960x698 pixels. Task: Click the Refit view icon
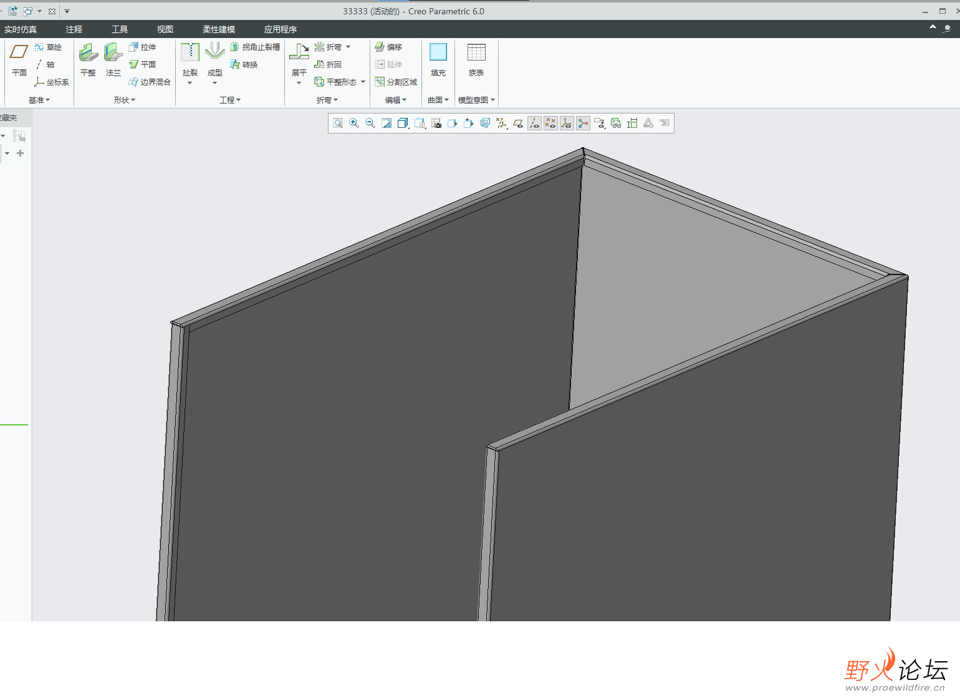tap(338, 124)
